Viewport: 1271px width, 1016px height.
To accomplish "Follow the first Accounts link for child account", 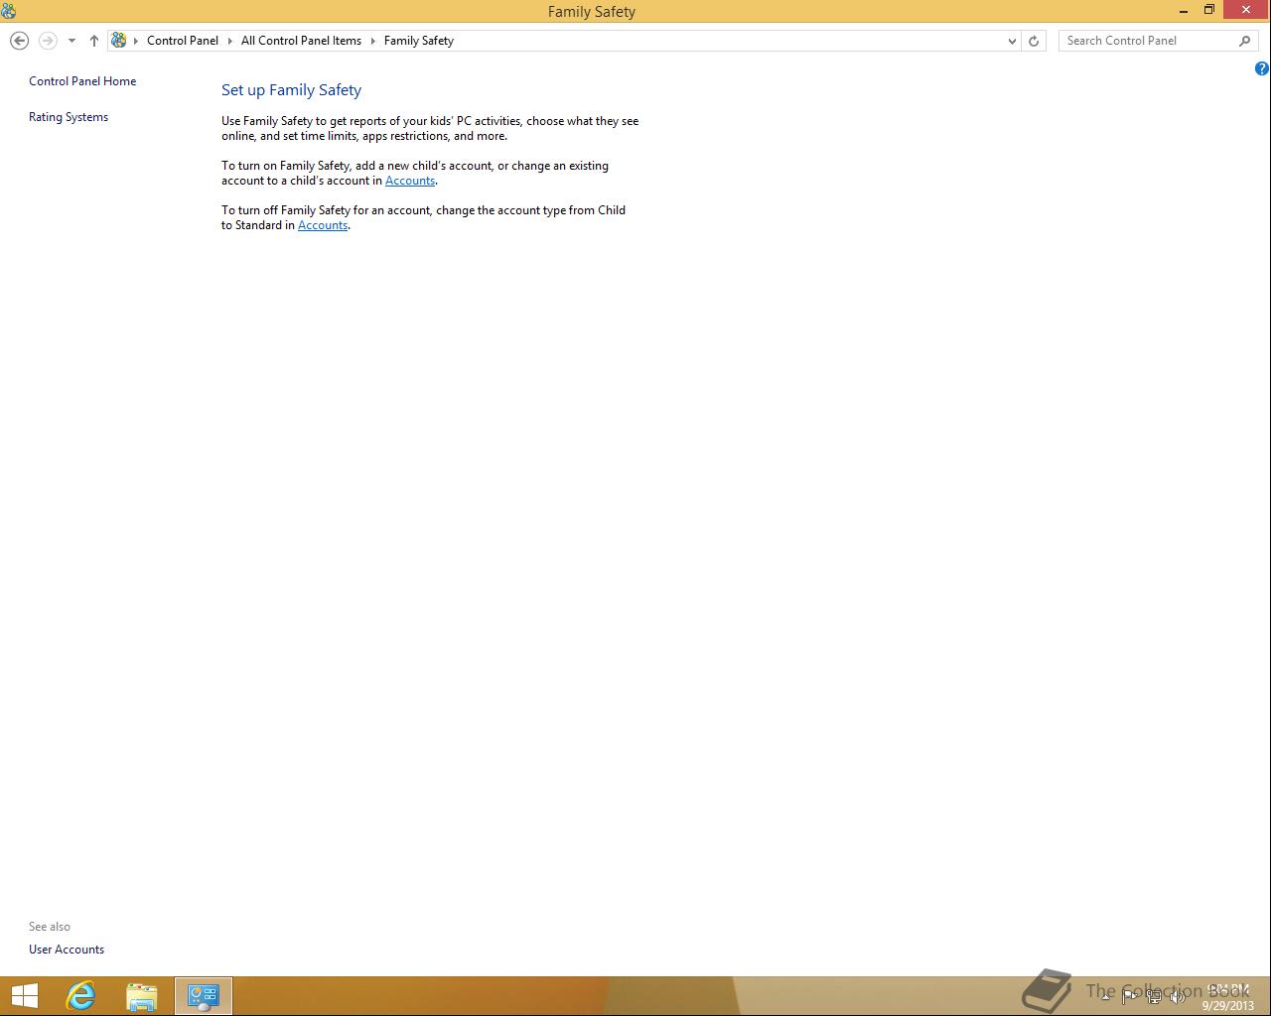I will (x=410, y=181).
